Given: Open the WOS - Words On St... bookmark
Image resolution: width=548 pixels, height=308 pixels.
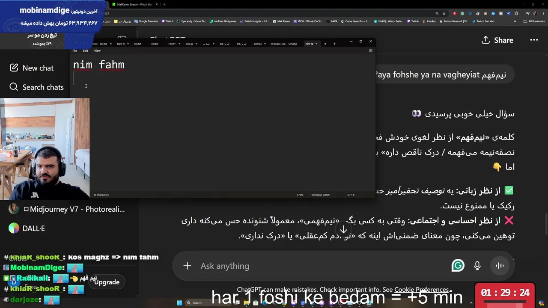Looking at the screenshot, I should coord(308,21).
